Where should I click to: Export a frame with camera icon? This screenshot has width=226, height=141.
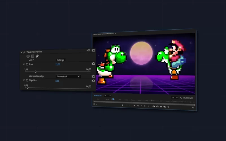click(161, 107)
